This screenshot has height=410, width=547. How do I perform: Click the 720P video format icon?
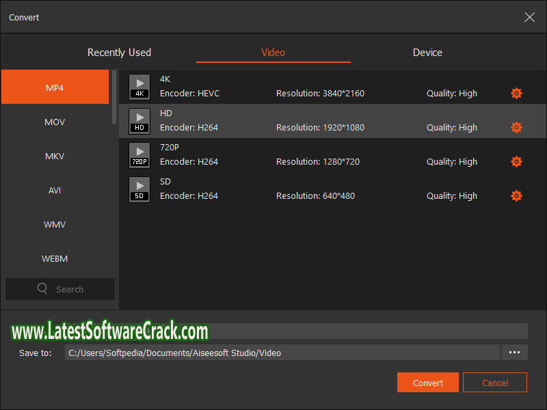click(139, 155)
